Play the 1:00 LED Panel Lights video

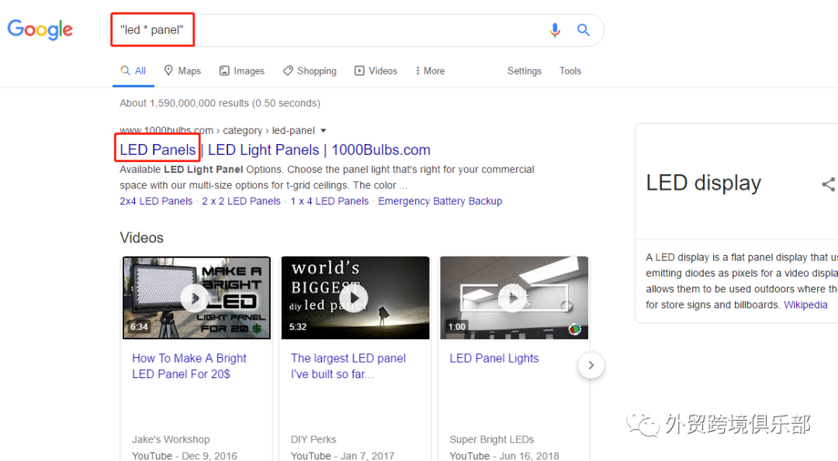[514, 298]
